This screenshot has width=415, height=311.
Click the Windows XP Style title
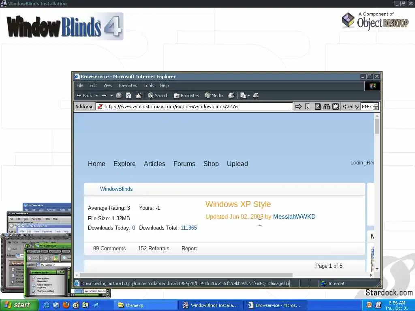coord(238,204)
